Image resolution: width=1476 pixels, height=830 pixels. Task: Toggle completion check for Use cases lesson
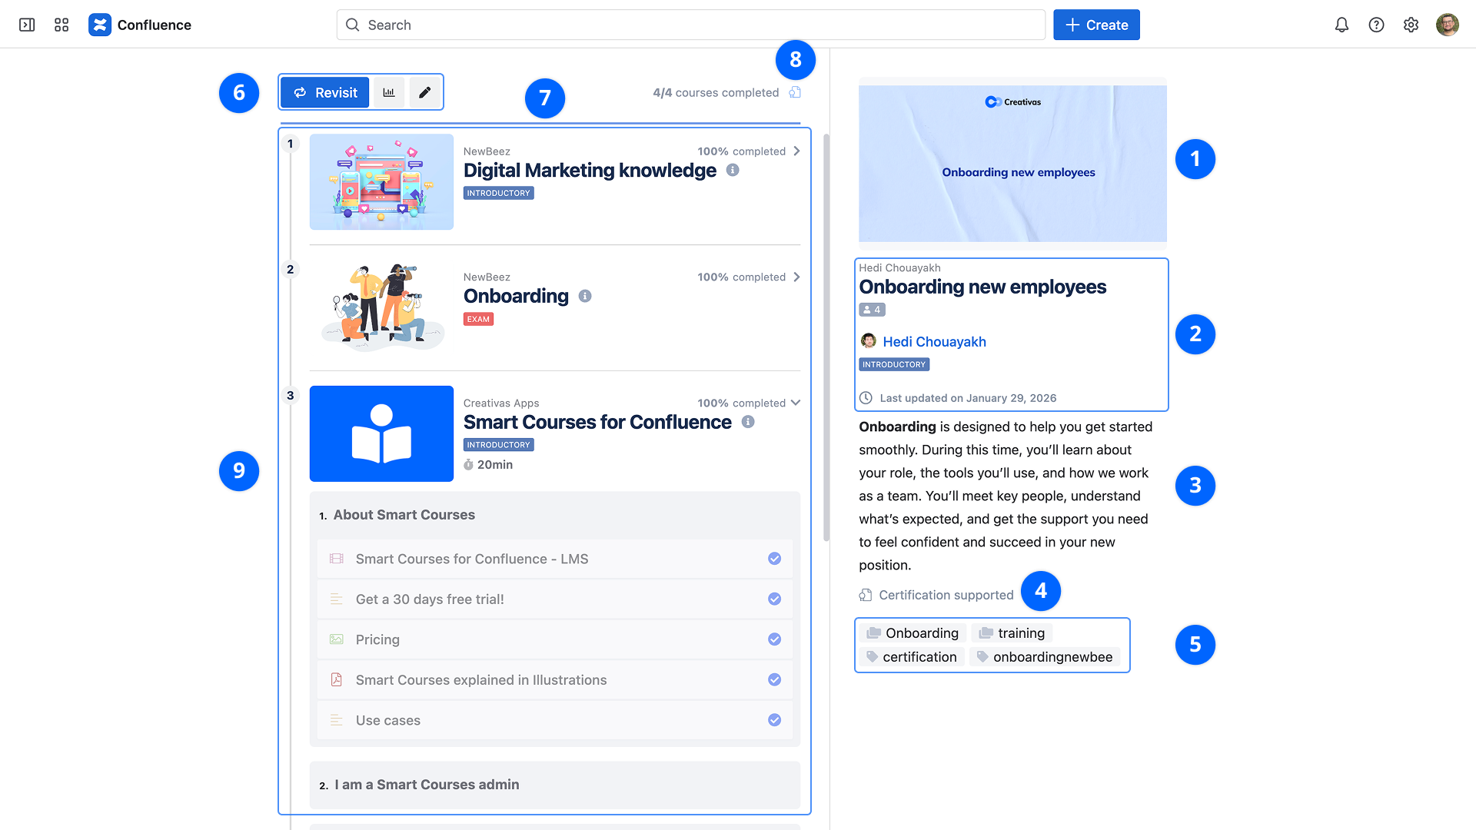tap(774, 720)
